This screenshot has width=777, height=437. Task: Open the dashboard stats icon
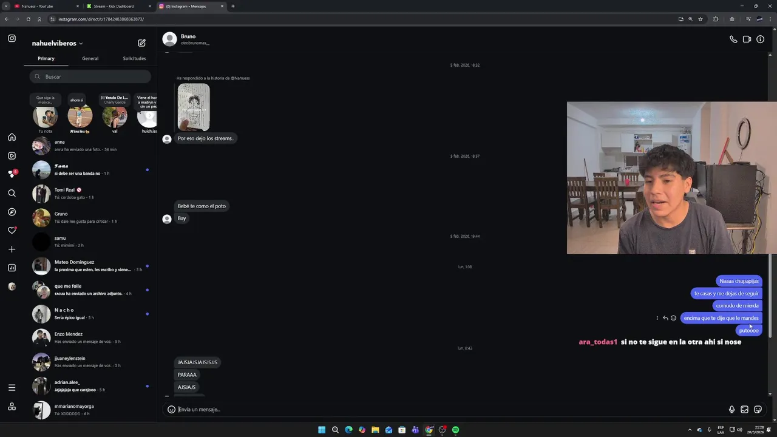tap(12, 268)
